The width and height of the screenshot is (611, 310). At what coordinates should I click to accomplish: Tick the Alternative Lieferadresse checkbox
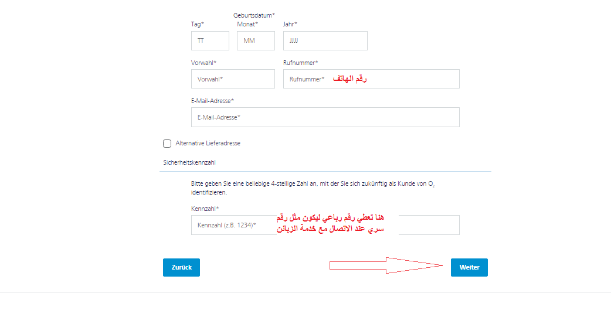(167, 144)
